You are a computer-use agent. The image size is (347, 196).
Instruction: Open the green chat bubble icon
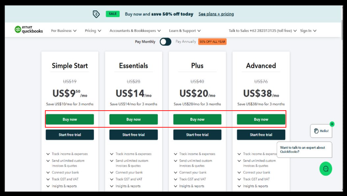325,169
